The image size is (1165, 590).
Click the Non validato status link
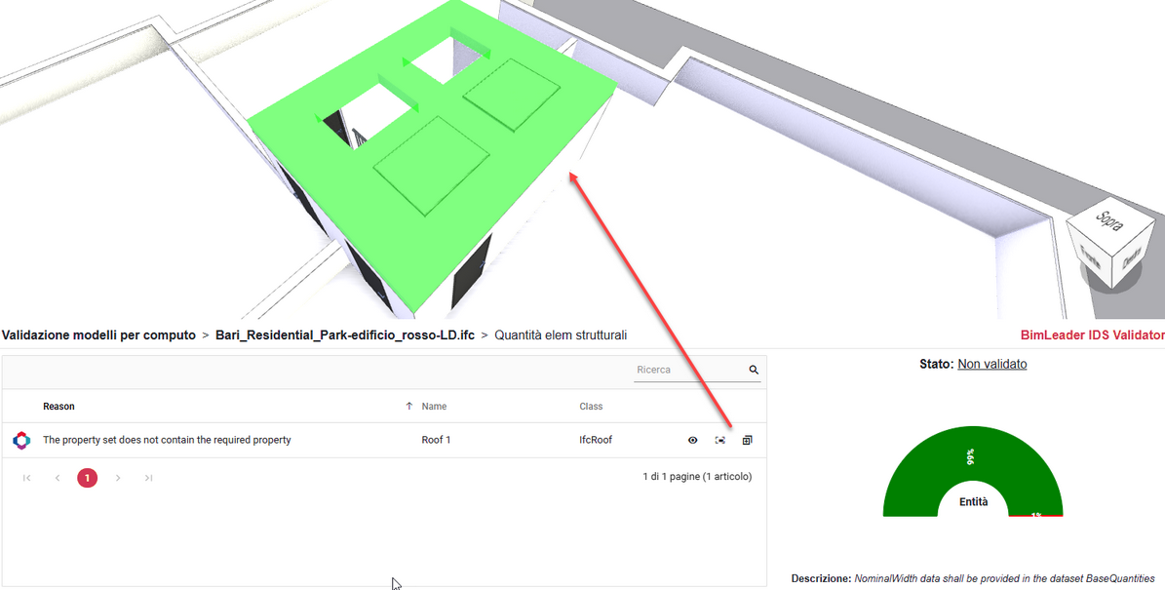coord(991,365)
